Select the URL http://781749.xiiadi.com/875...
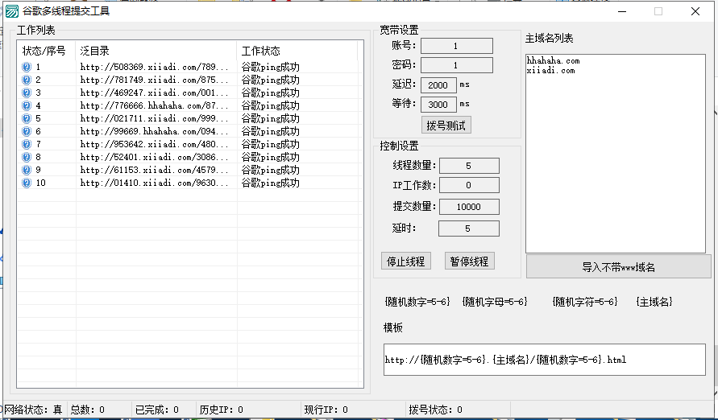Image resolution: width=718 pixels, height=420 pixels. pyautogui.click(x=154, y=80)
